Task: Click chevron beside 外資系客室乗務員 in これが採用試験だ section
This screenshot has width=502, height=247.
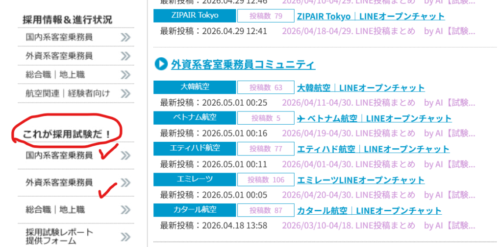Action: pyautogui.click(x=125, y=182)
